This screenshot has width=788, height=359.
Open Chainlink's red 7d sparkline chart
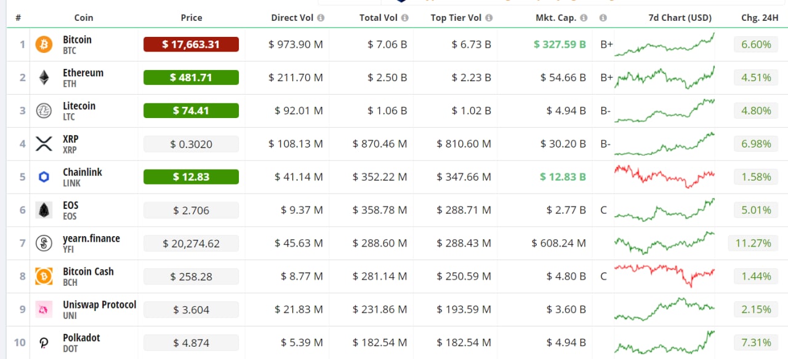pos(665,176)
